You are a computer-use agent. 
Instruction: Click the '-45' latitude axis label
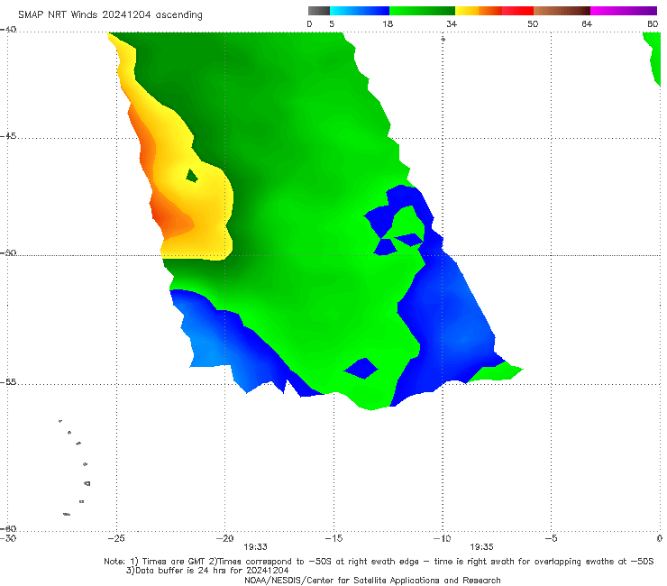click(x=8, y=136)
